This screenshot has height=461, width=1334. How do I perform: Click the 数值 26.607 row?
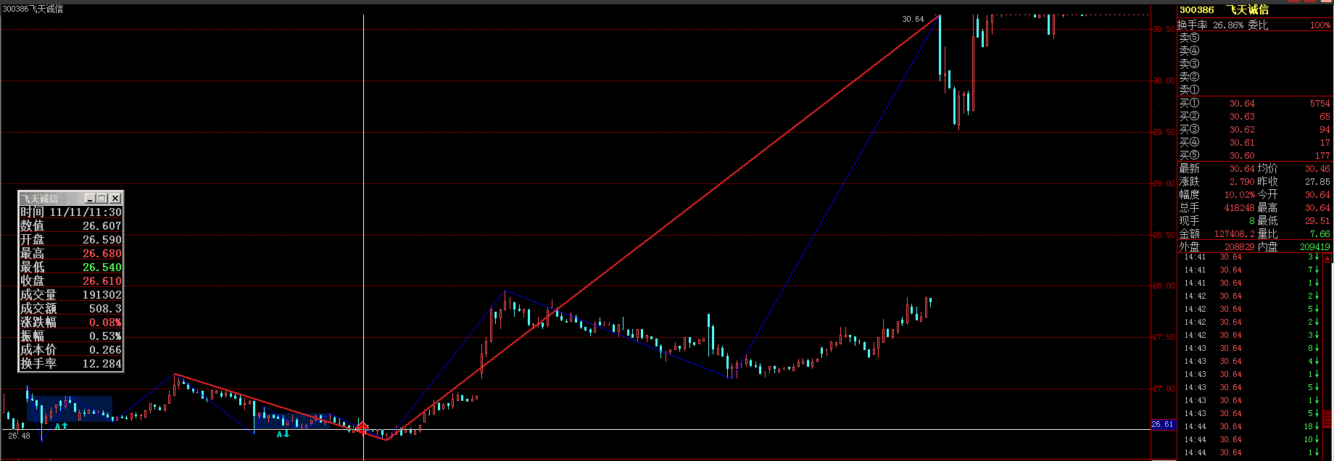tap(71, 226)
